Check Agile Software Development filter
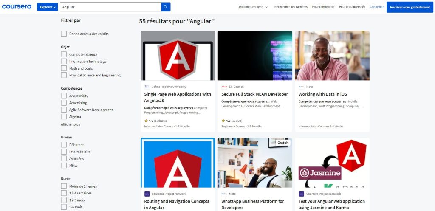The height and width of the screenshot is (211, 435). pyautogui.click(x=64, y=110)
